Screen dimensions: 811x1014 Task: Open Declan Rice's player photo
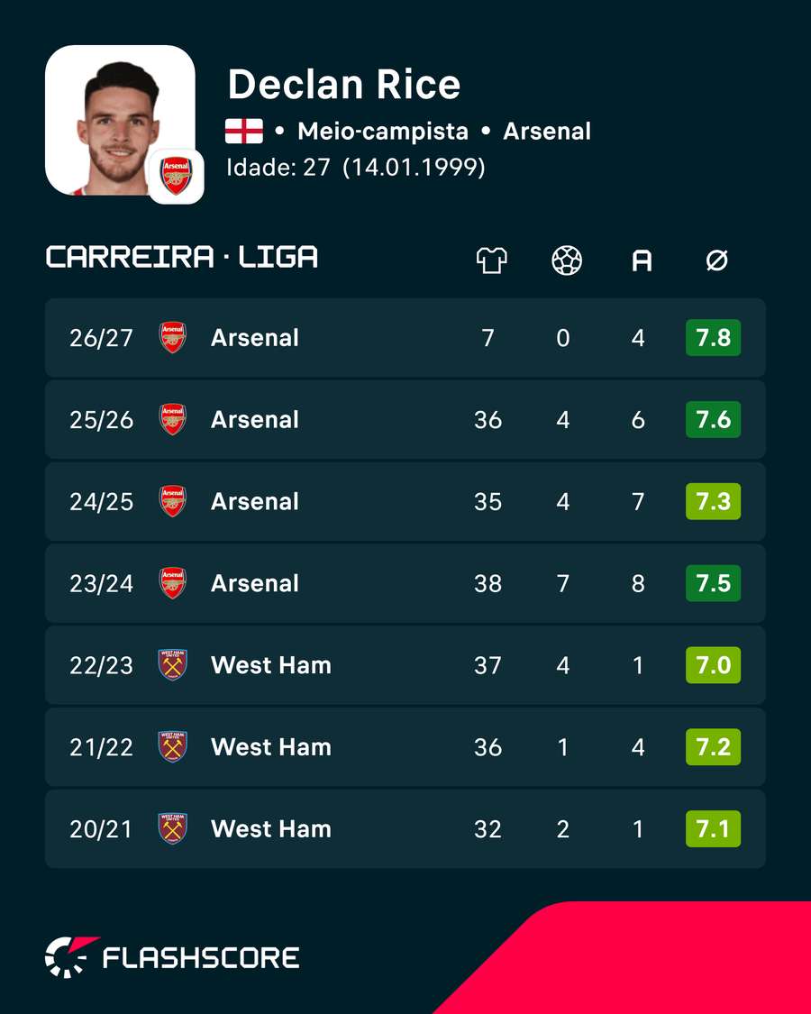pos(120,120)
